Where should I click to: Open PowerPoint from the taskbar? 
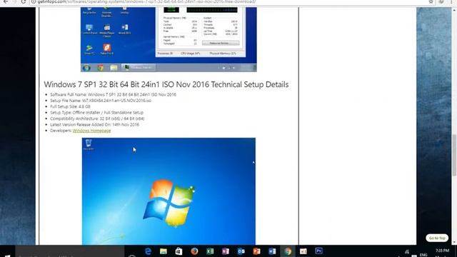click(x=256, y=251)
